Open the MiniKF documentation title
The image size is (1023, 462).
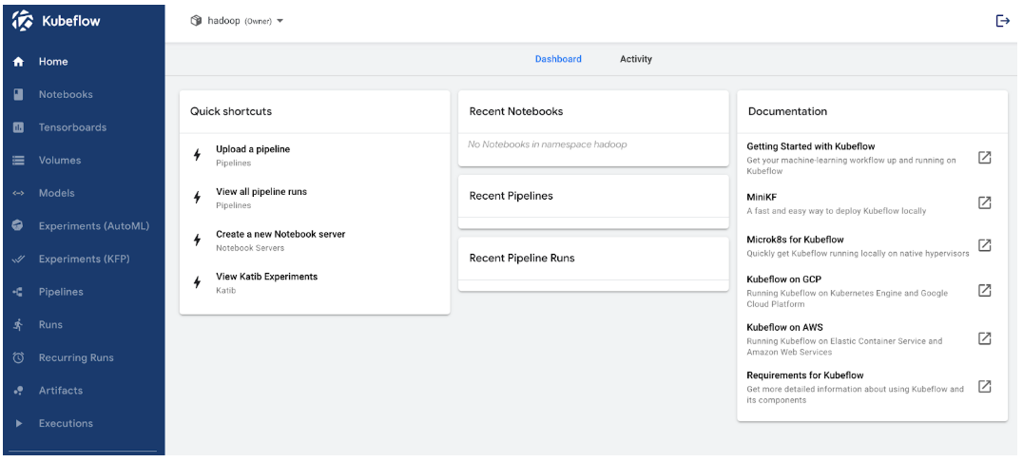point(762,197)
